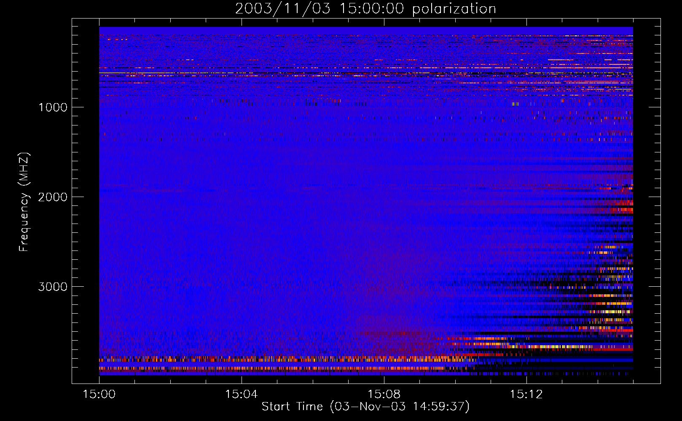
Task: Click the plot title "2003/11/03 15:00:00 polarization"
Action: coord(365,8)
